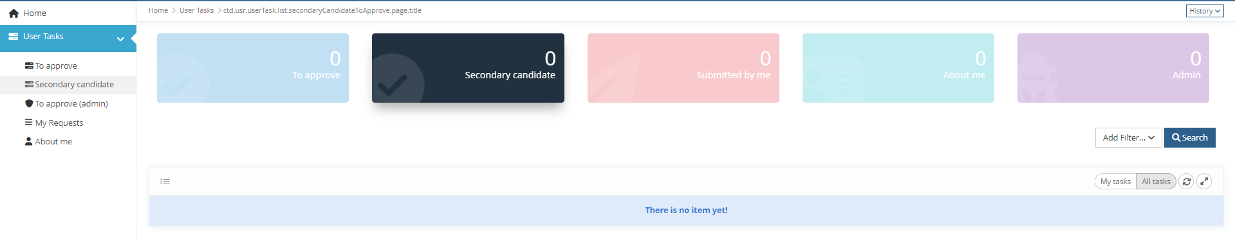Click the User Tasks server icon

[13, 37]
